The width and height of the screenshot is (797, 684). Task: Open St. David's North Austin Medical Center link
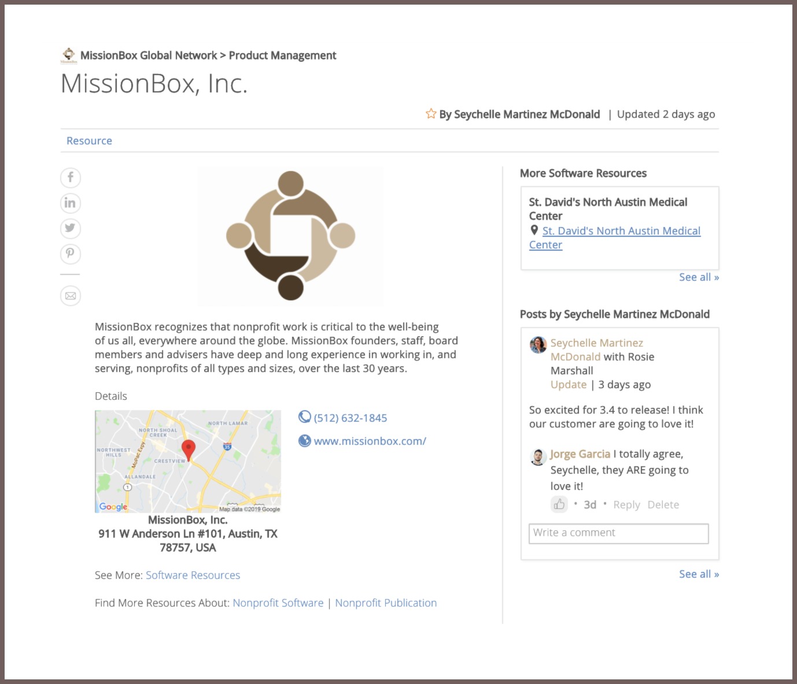tap(615, 237)
